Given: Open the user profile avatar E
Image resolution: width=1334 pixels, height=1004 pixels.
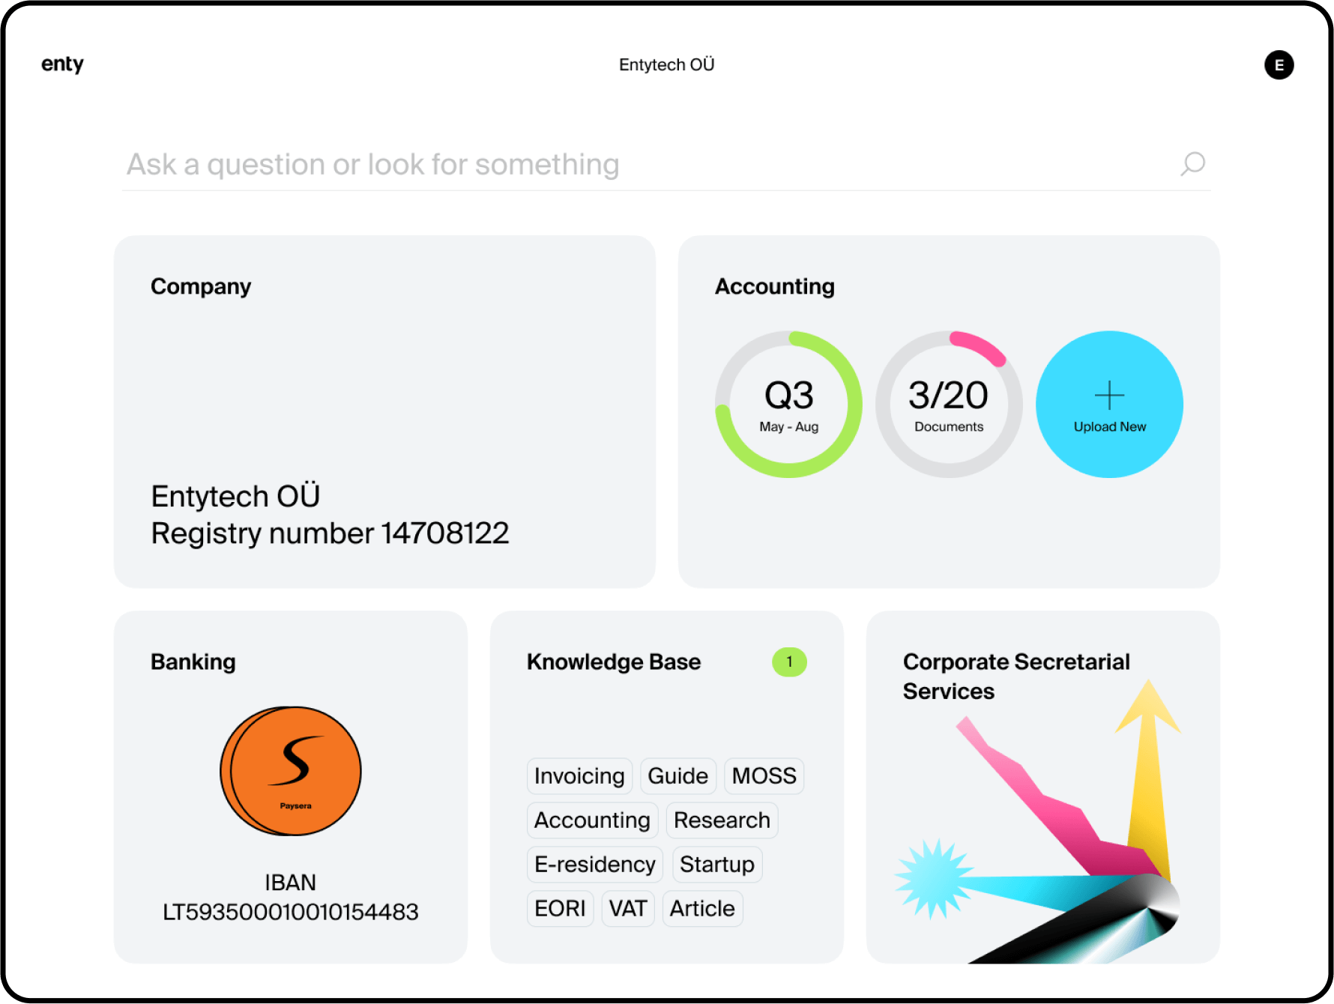Looking at the screenshot, I should click(1279, 65).
